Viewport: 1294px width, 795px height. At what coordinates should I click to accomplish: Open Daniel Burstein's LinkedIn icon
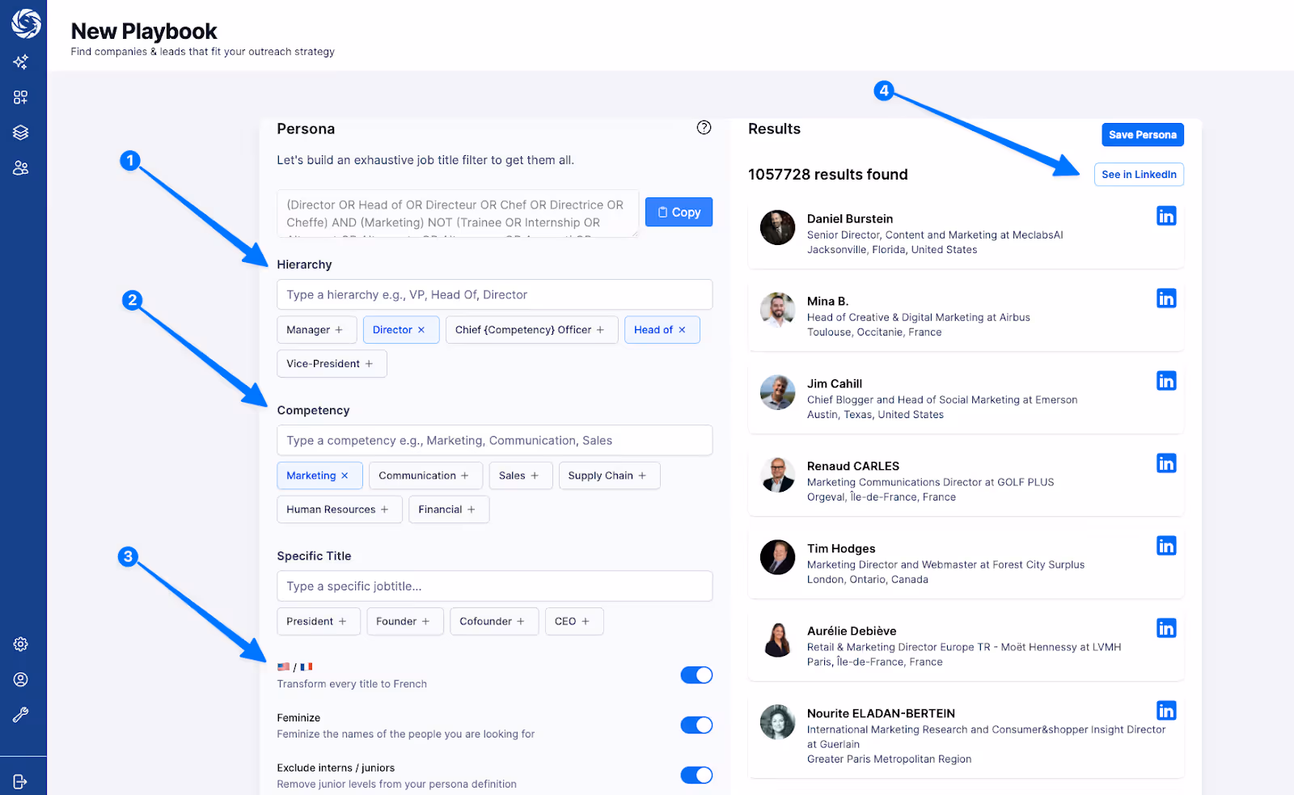click(1166, 216)
